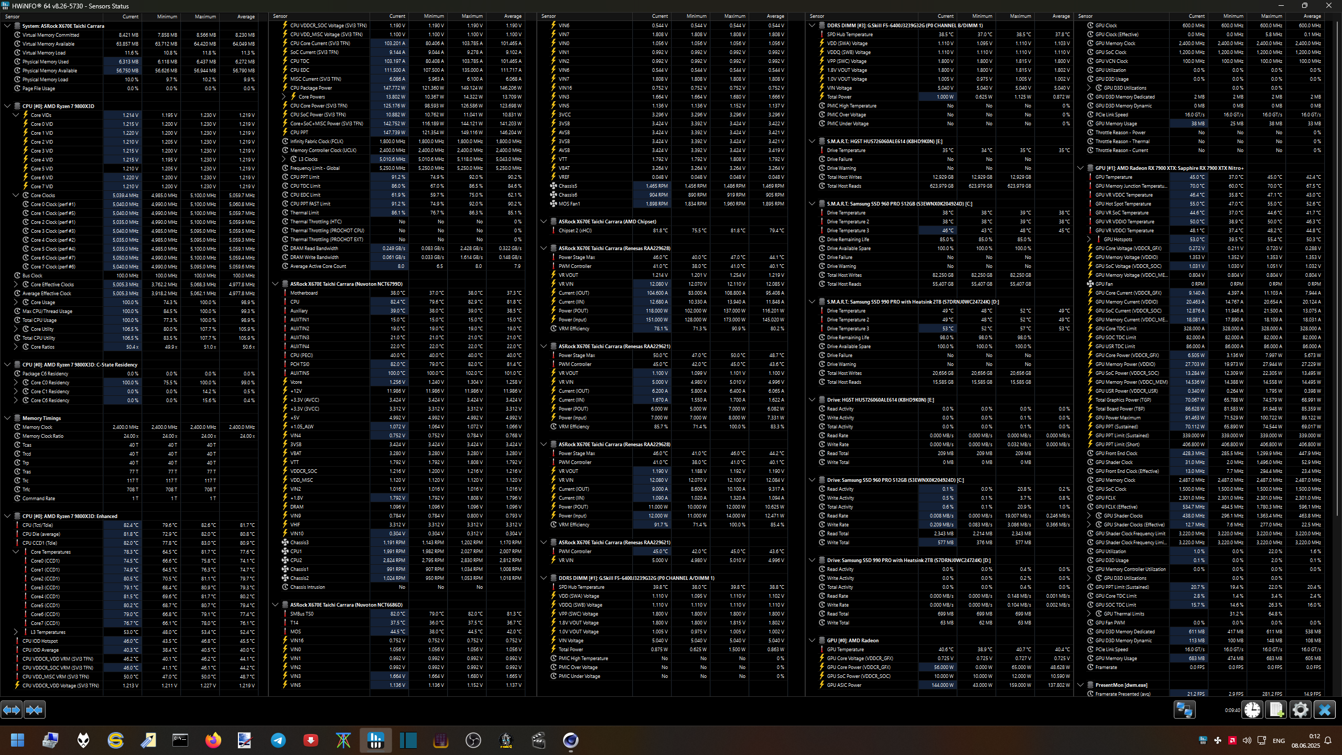
Task: Click the first column's Maximum header
Action: click(x=205, y=17)
